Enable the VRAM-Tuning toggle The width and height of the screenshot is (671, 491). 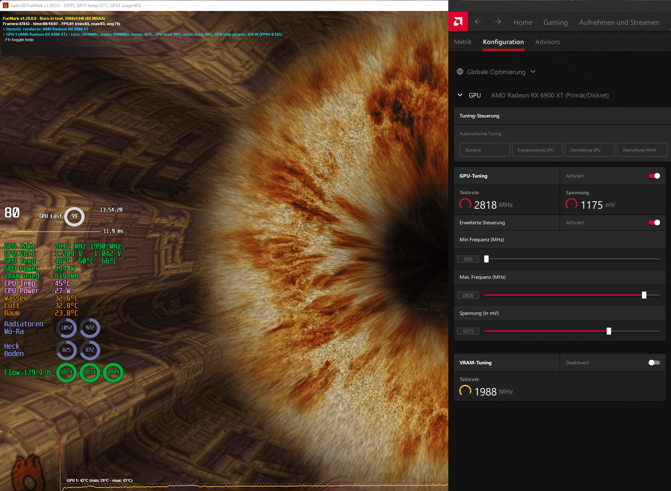pos(654,363)
